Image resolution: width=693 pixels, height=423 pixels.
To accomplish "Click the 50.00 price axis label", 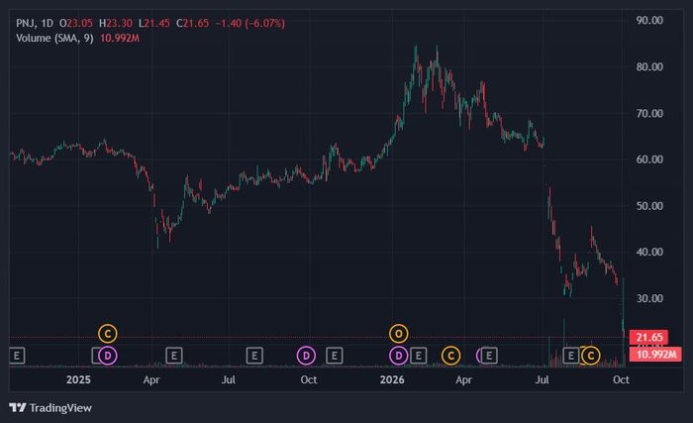I will [649, 206].
